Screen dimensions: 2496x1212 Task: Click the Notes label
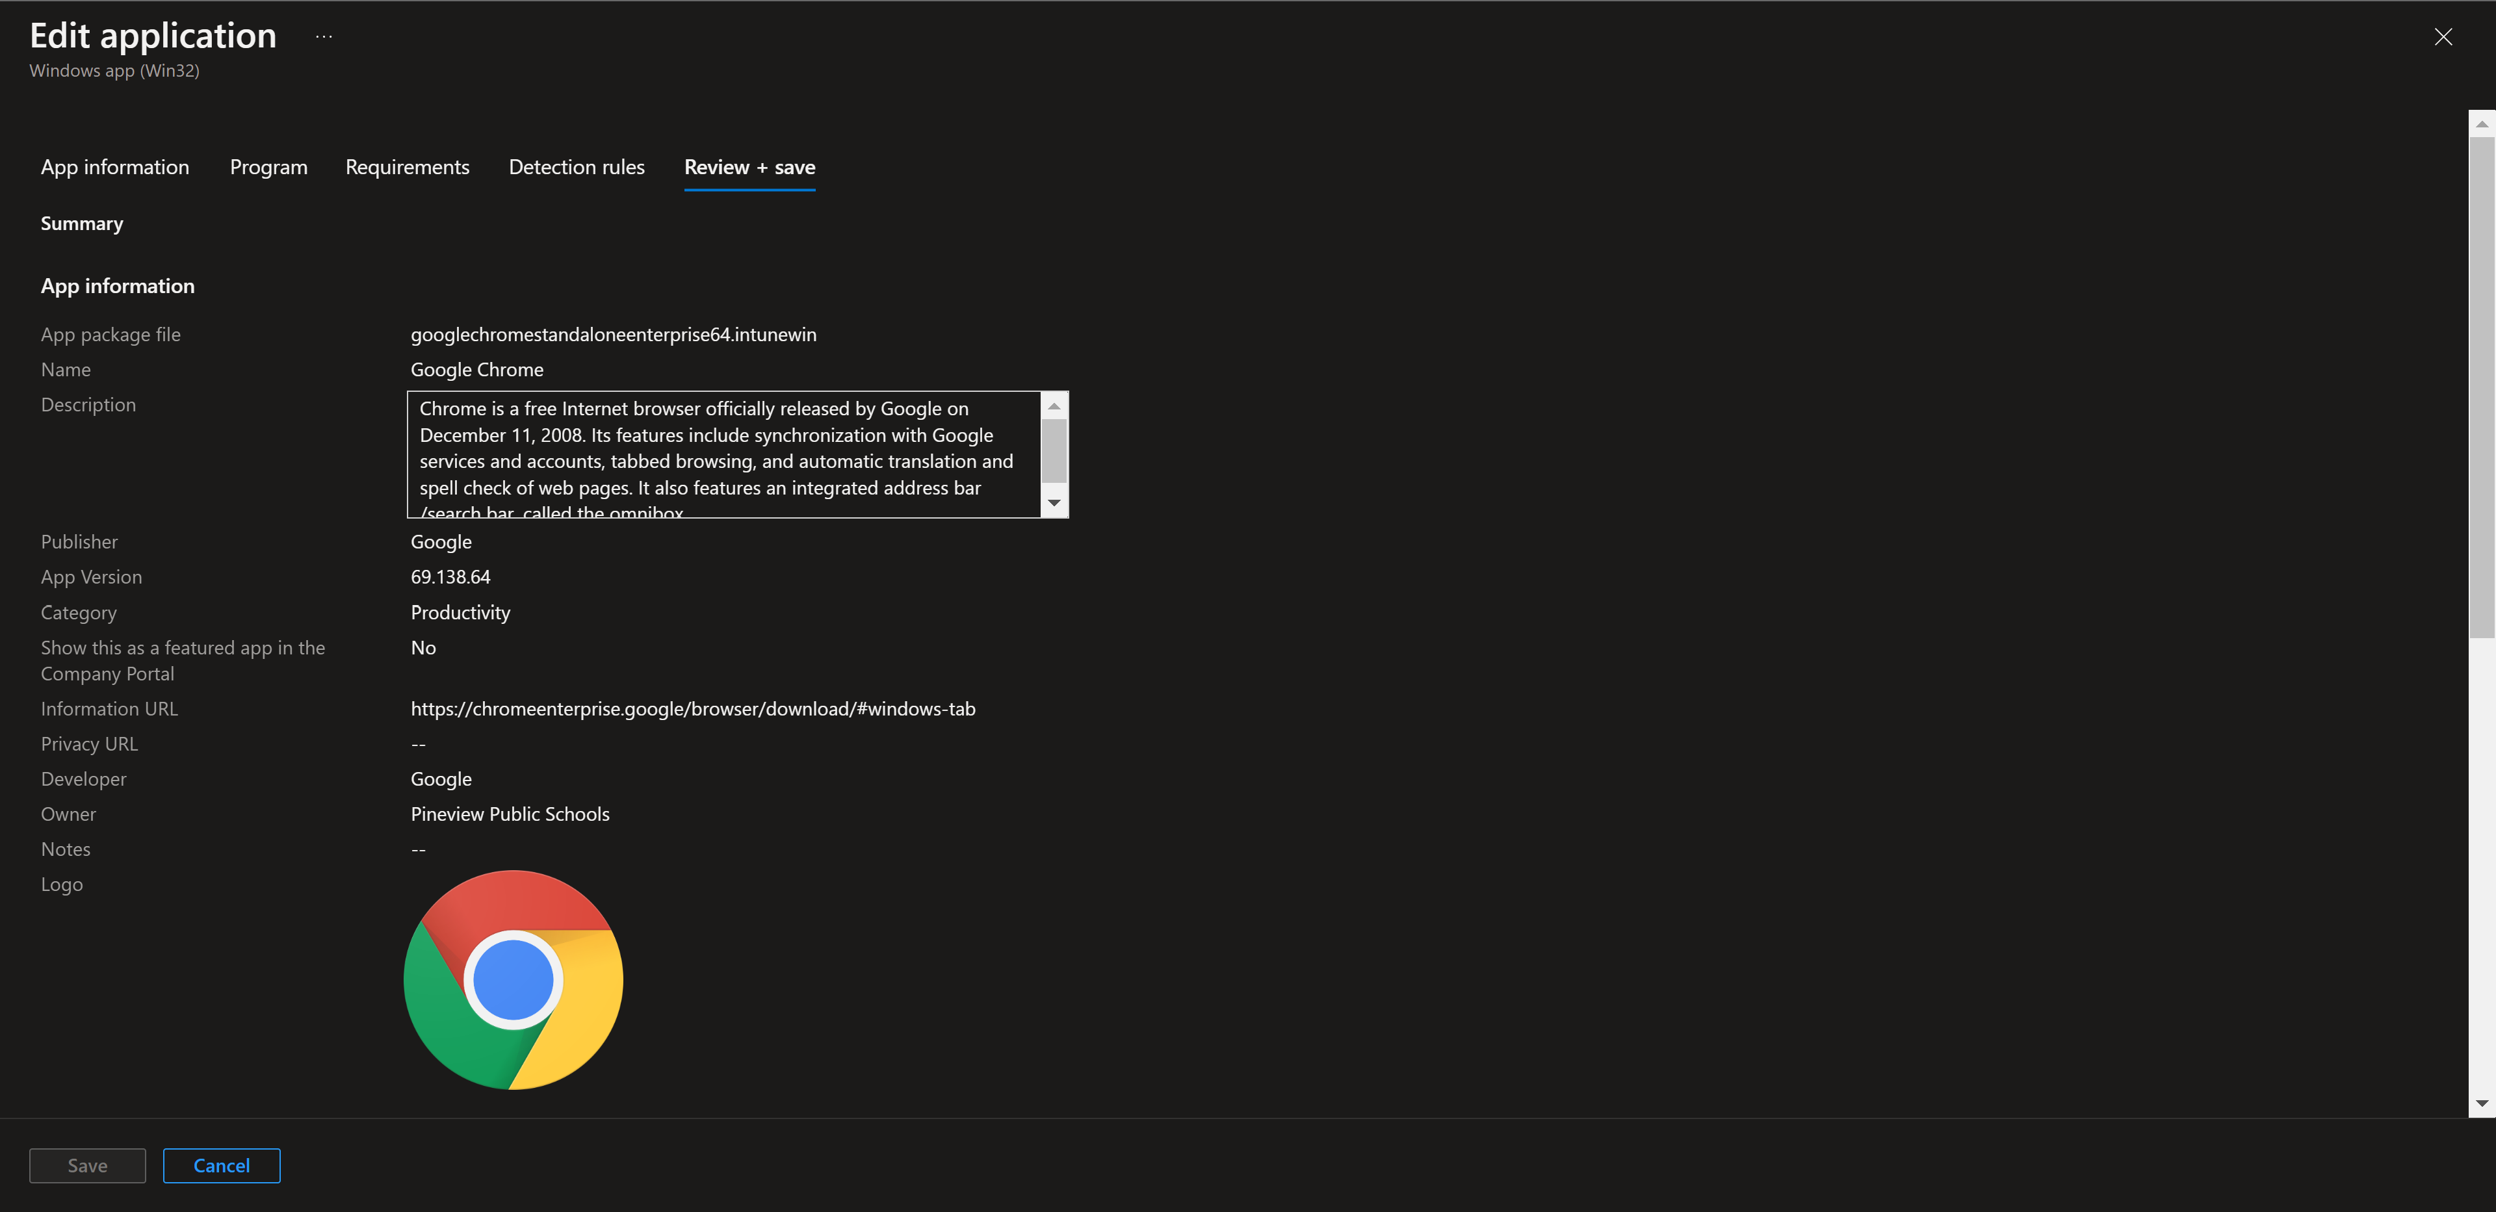66,849
